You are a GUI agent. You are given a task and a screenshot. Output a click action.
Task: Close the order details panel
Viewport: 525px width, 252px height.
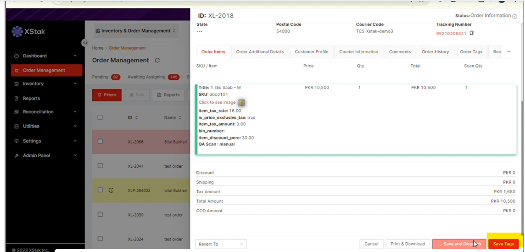(x=514, y=16)
